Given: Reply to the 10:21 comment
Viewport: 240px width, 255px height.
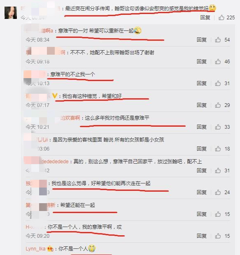Looking at the screenshot, I should 202,127.
